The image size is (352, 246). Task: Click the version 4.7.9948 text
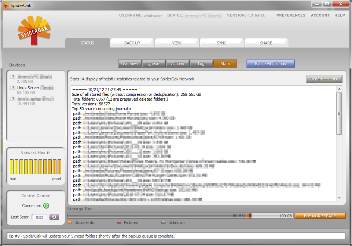pyautogui.click(x=256, y=15)
